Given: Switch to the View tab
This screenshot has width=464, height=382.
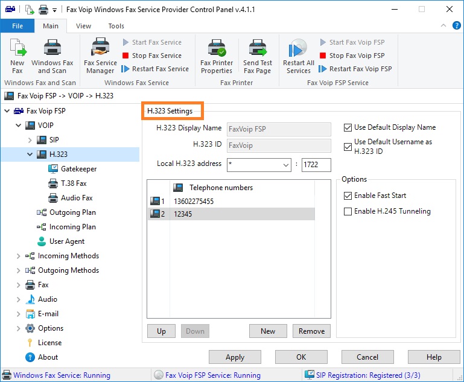Looking at the screenshot, I should click(83, 26).
